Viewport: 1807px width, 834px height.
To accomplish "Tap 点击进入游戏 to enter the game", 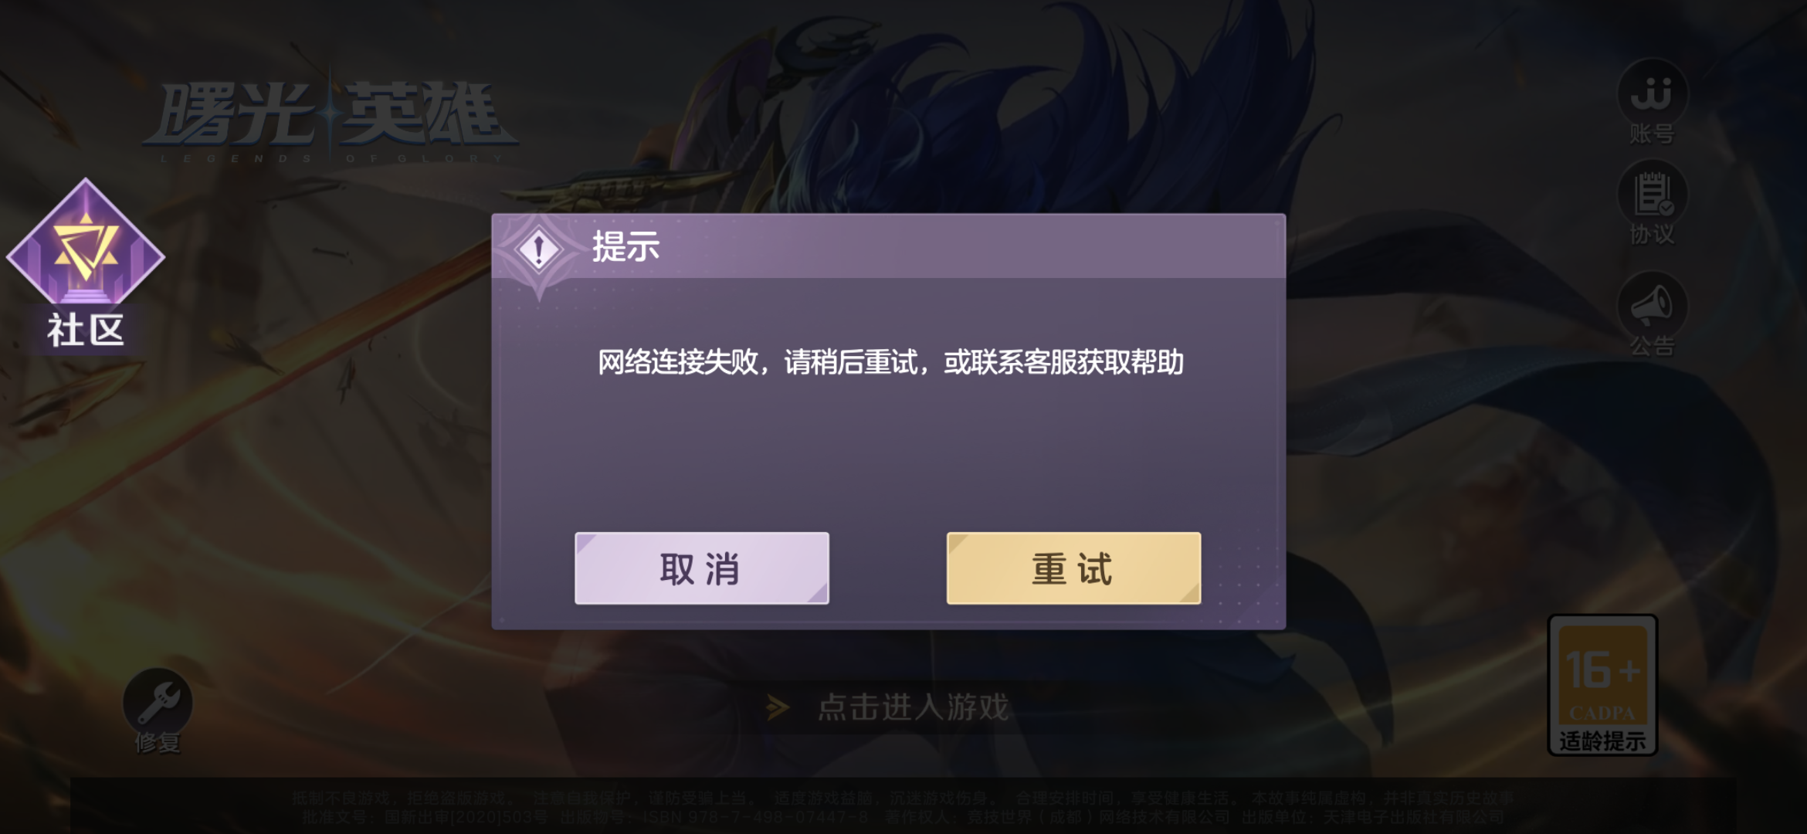I will tap(914, 707).
